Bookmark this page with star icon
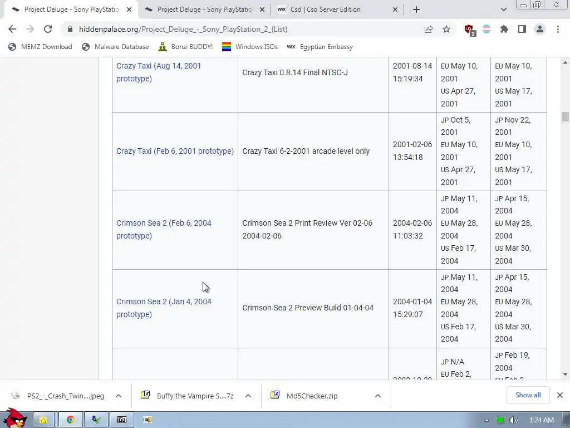570x428 pixels. [x=446, y=29]
